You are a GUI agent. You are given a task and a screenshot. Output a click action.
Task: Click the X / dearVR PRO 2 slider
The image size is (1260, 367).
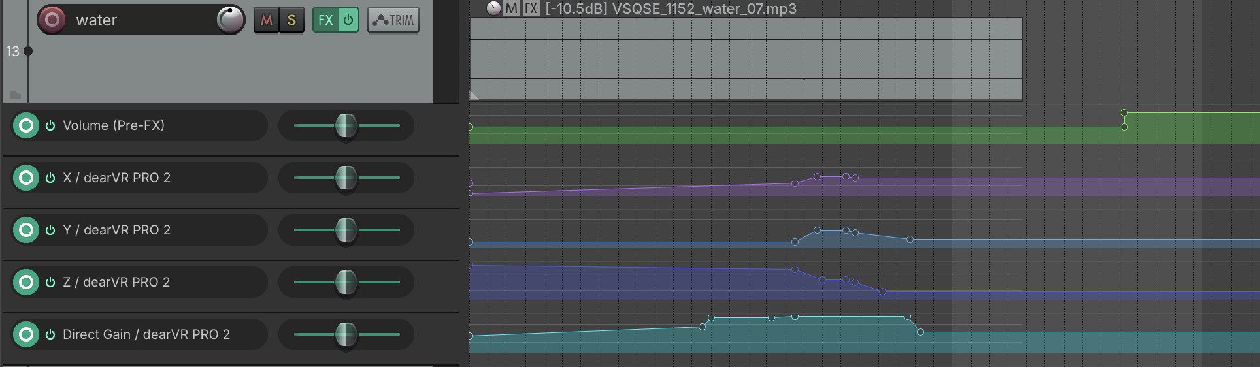pos(346,178)
